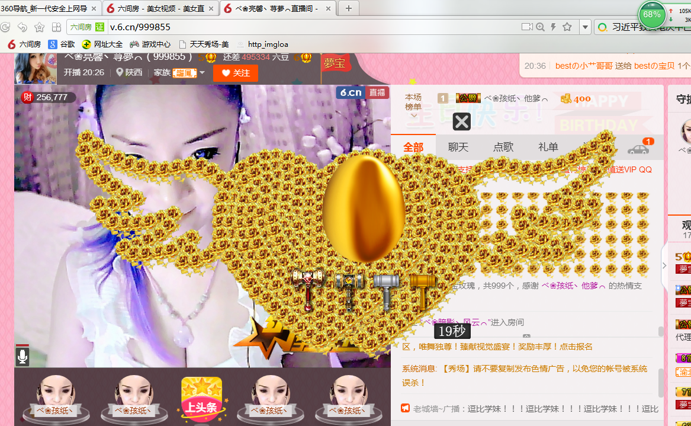
Task: Click the broadcast megaphone icon beside 老城墙
Action: pos(406,408)
